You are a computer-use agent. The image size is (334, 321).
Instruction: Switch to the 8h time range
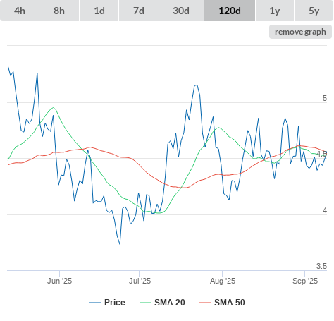tap(59, 11)
